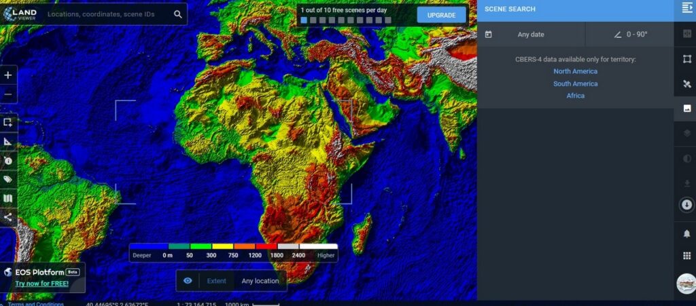
Task: Click the South America territory link
Action: 575,84
